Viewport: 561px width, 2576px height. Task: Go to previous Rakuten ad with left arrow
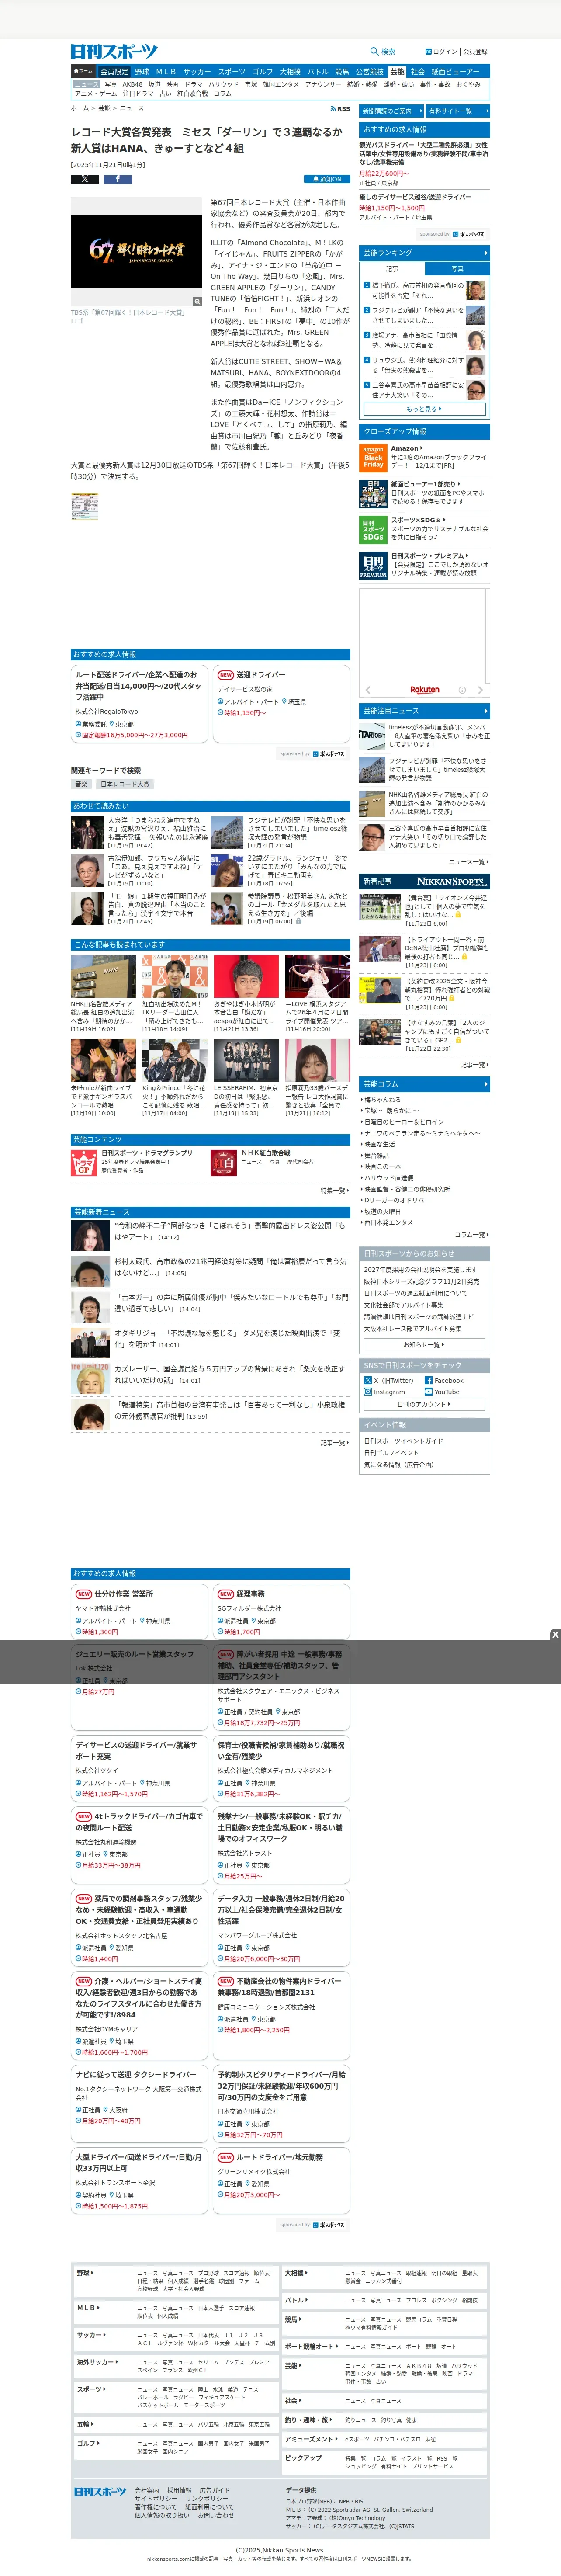pos(368,690)
